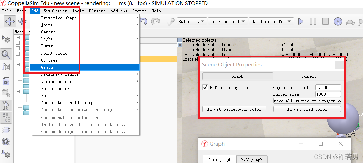
Task: Click the Object size [m] field
Action: [328, 87]
